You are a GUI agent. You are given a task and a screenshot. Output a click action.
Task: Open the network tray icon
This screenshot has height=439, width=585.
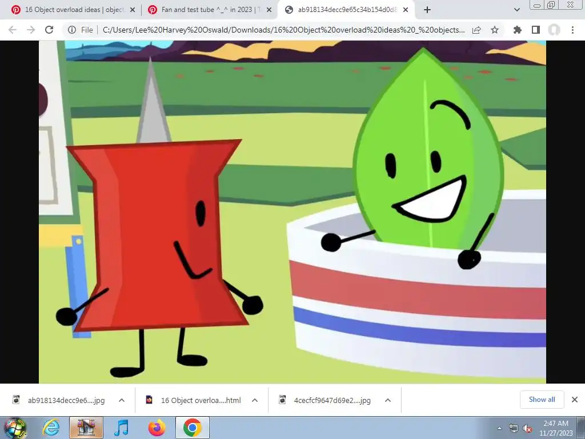tap(514, 429)
